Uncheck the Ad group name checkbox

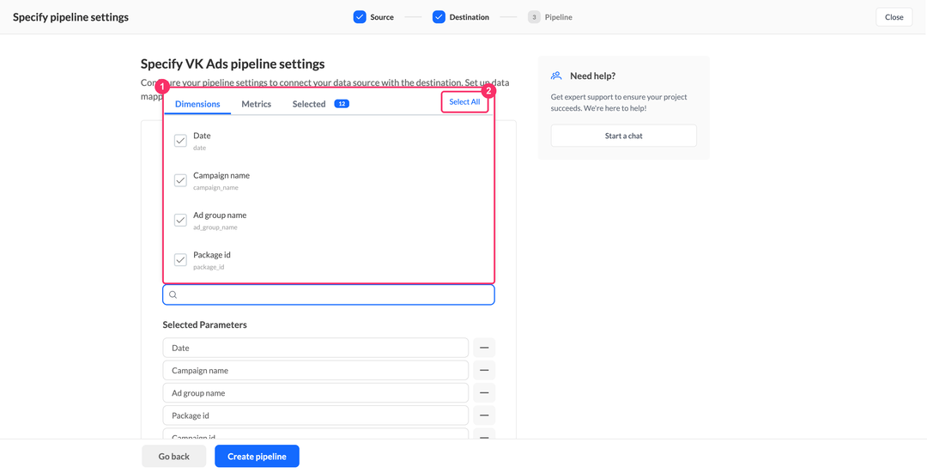coord(180,220)
